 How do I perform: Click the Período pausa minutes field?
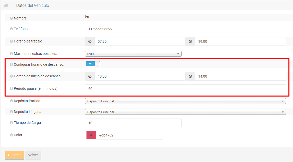pyautogui.click(x=185, y=89)
